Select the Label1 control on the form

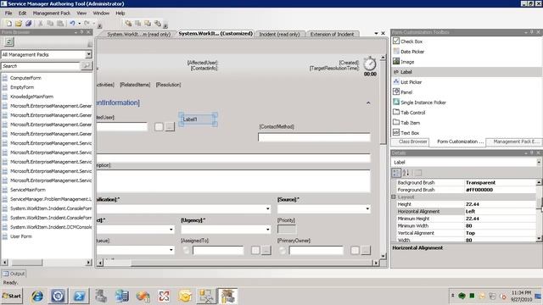[198, 119]
